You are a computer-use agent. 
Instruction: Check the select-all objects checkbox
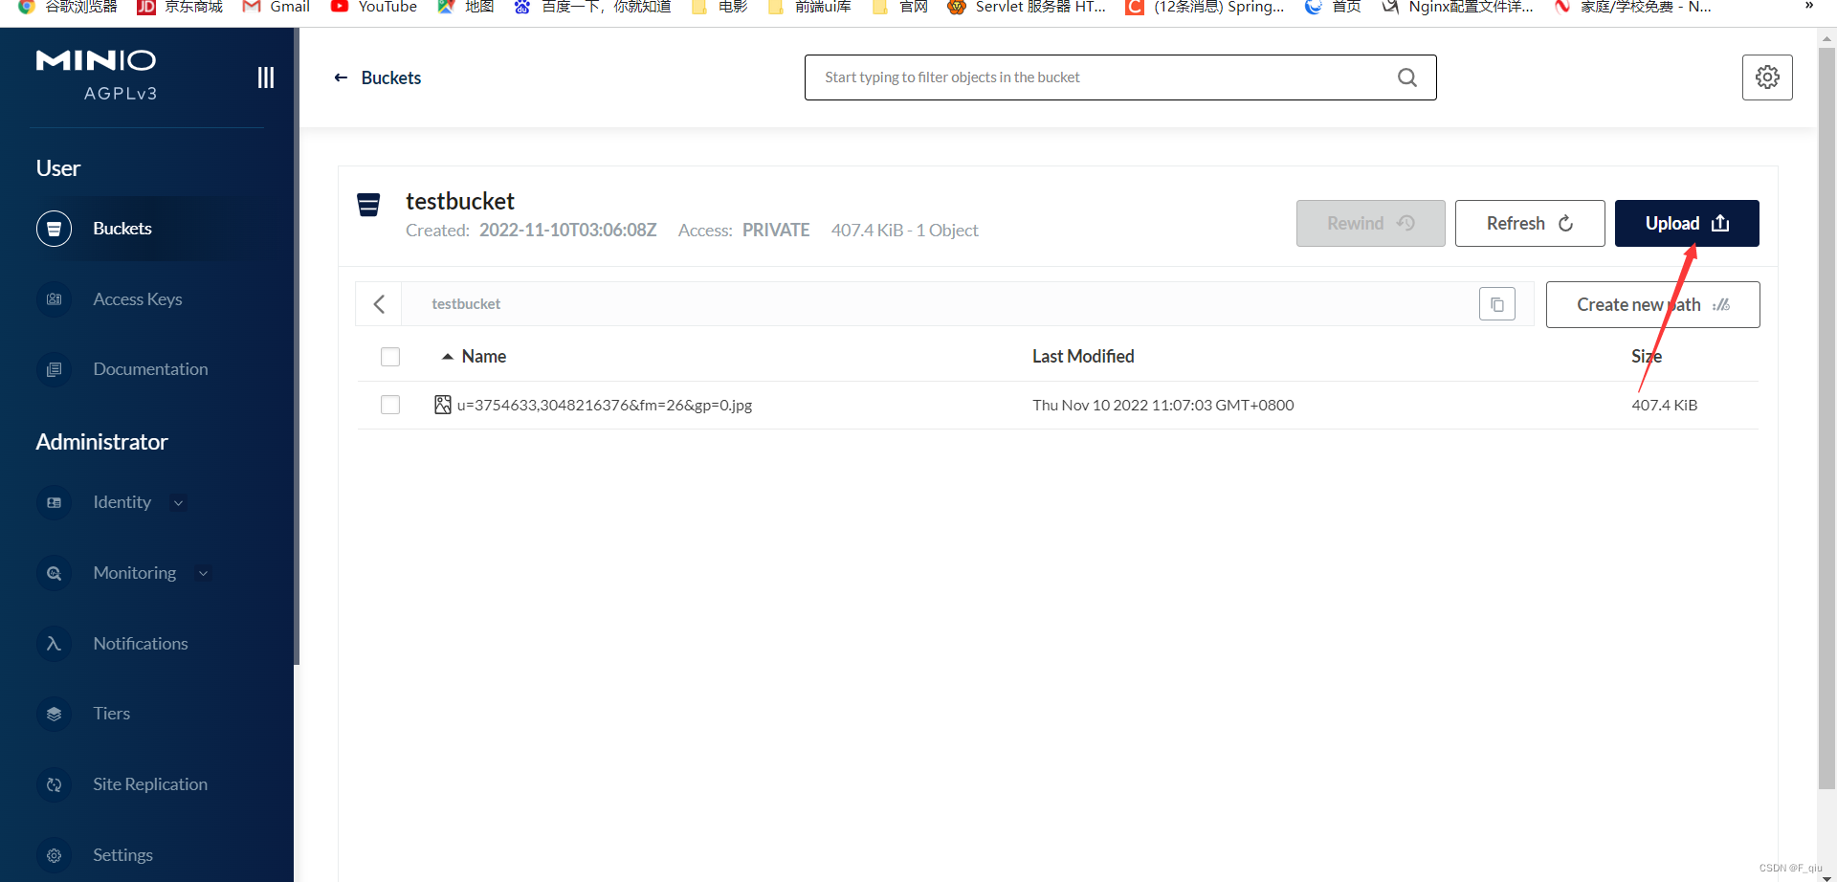pos(390,356)
